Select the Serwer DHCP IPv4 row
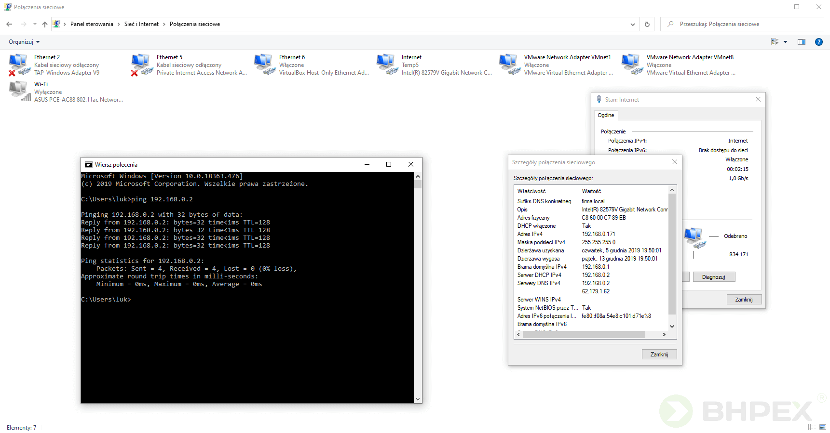Image resolution: width=830 pixels, height=433 pixels. click(x=591, y=275)
